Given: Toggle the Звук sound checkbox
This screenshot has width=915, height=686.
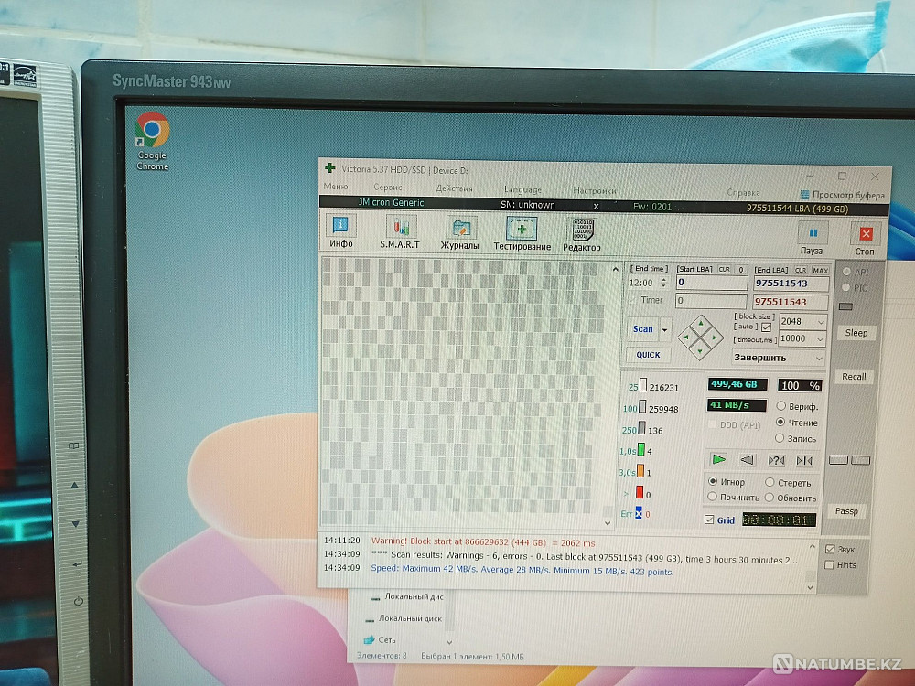Looking at the screenshot, I should pos(830,549).
